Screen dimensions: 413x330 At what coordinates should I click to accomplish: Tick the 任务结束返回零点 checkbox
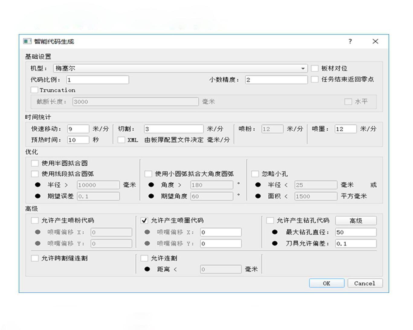pyautogui.click(x=315, y=79)
